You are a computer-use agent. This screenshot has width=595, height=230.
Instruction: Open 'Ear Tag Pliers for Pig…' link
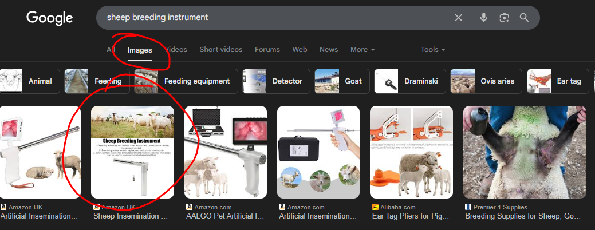(x=411, y=216)
